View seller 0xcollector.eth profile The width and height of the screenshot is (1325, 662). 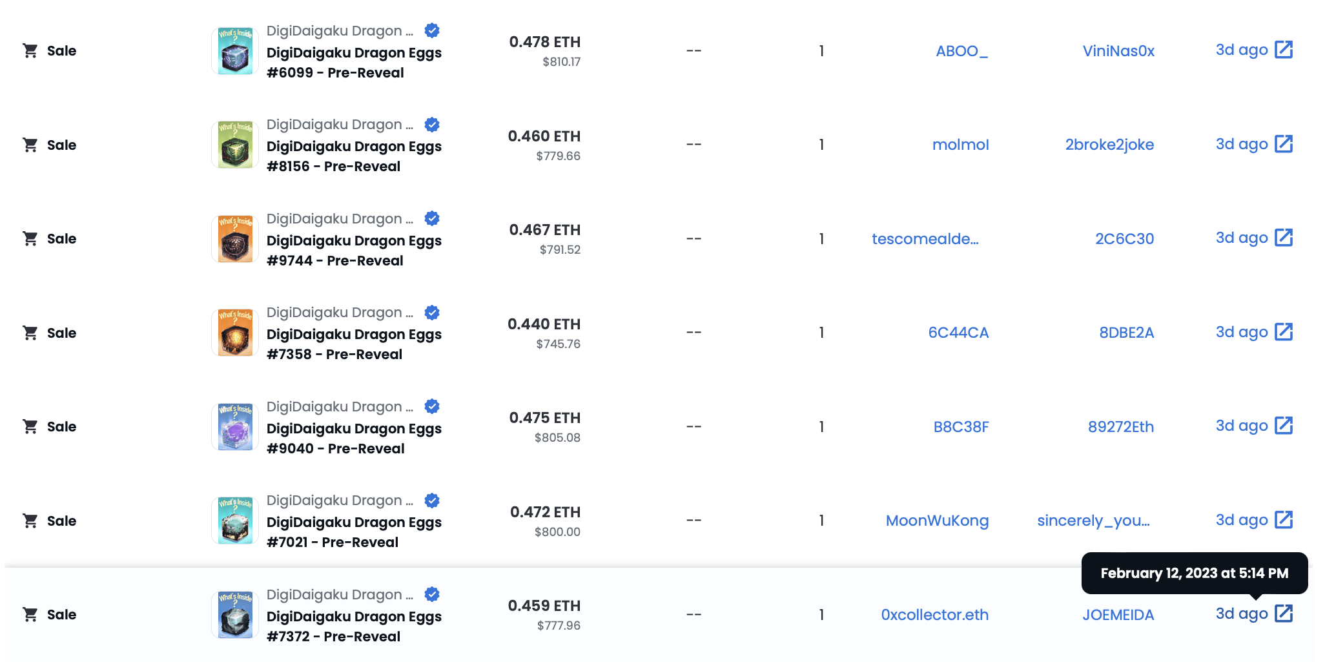pyautogui.click(x=935, y=615)
